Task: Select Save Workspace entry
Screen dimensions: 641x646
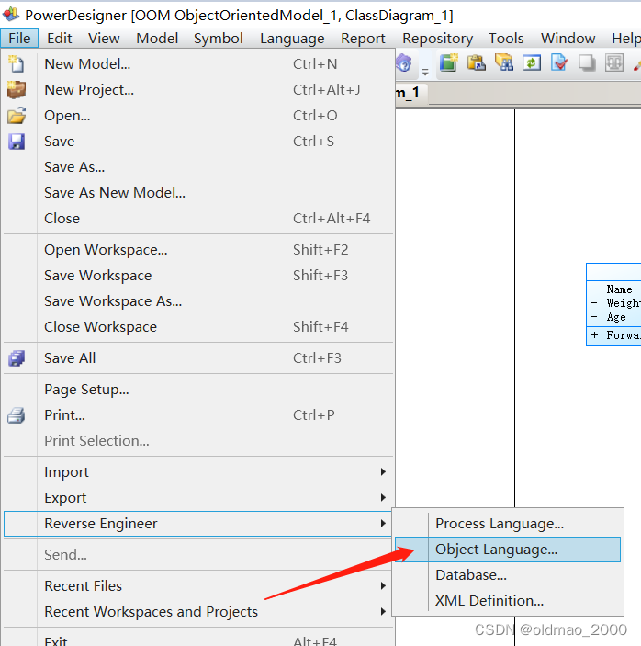Action: tap(197, 276)
